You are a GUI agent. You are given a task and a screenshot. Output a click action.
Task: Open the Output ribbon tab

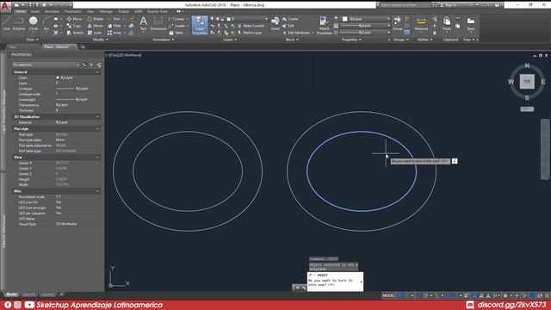pos(123,11)
